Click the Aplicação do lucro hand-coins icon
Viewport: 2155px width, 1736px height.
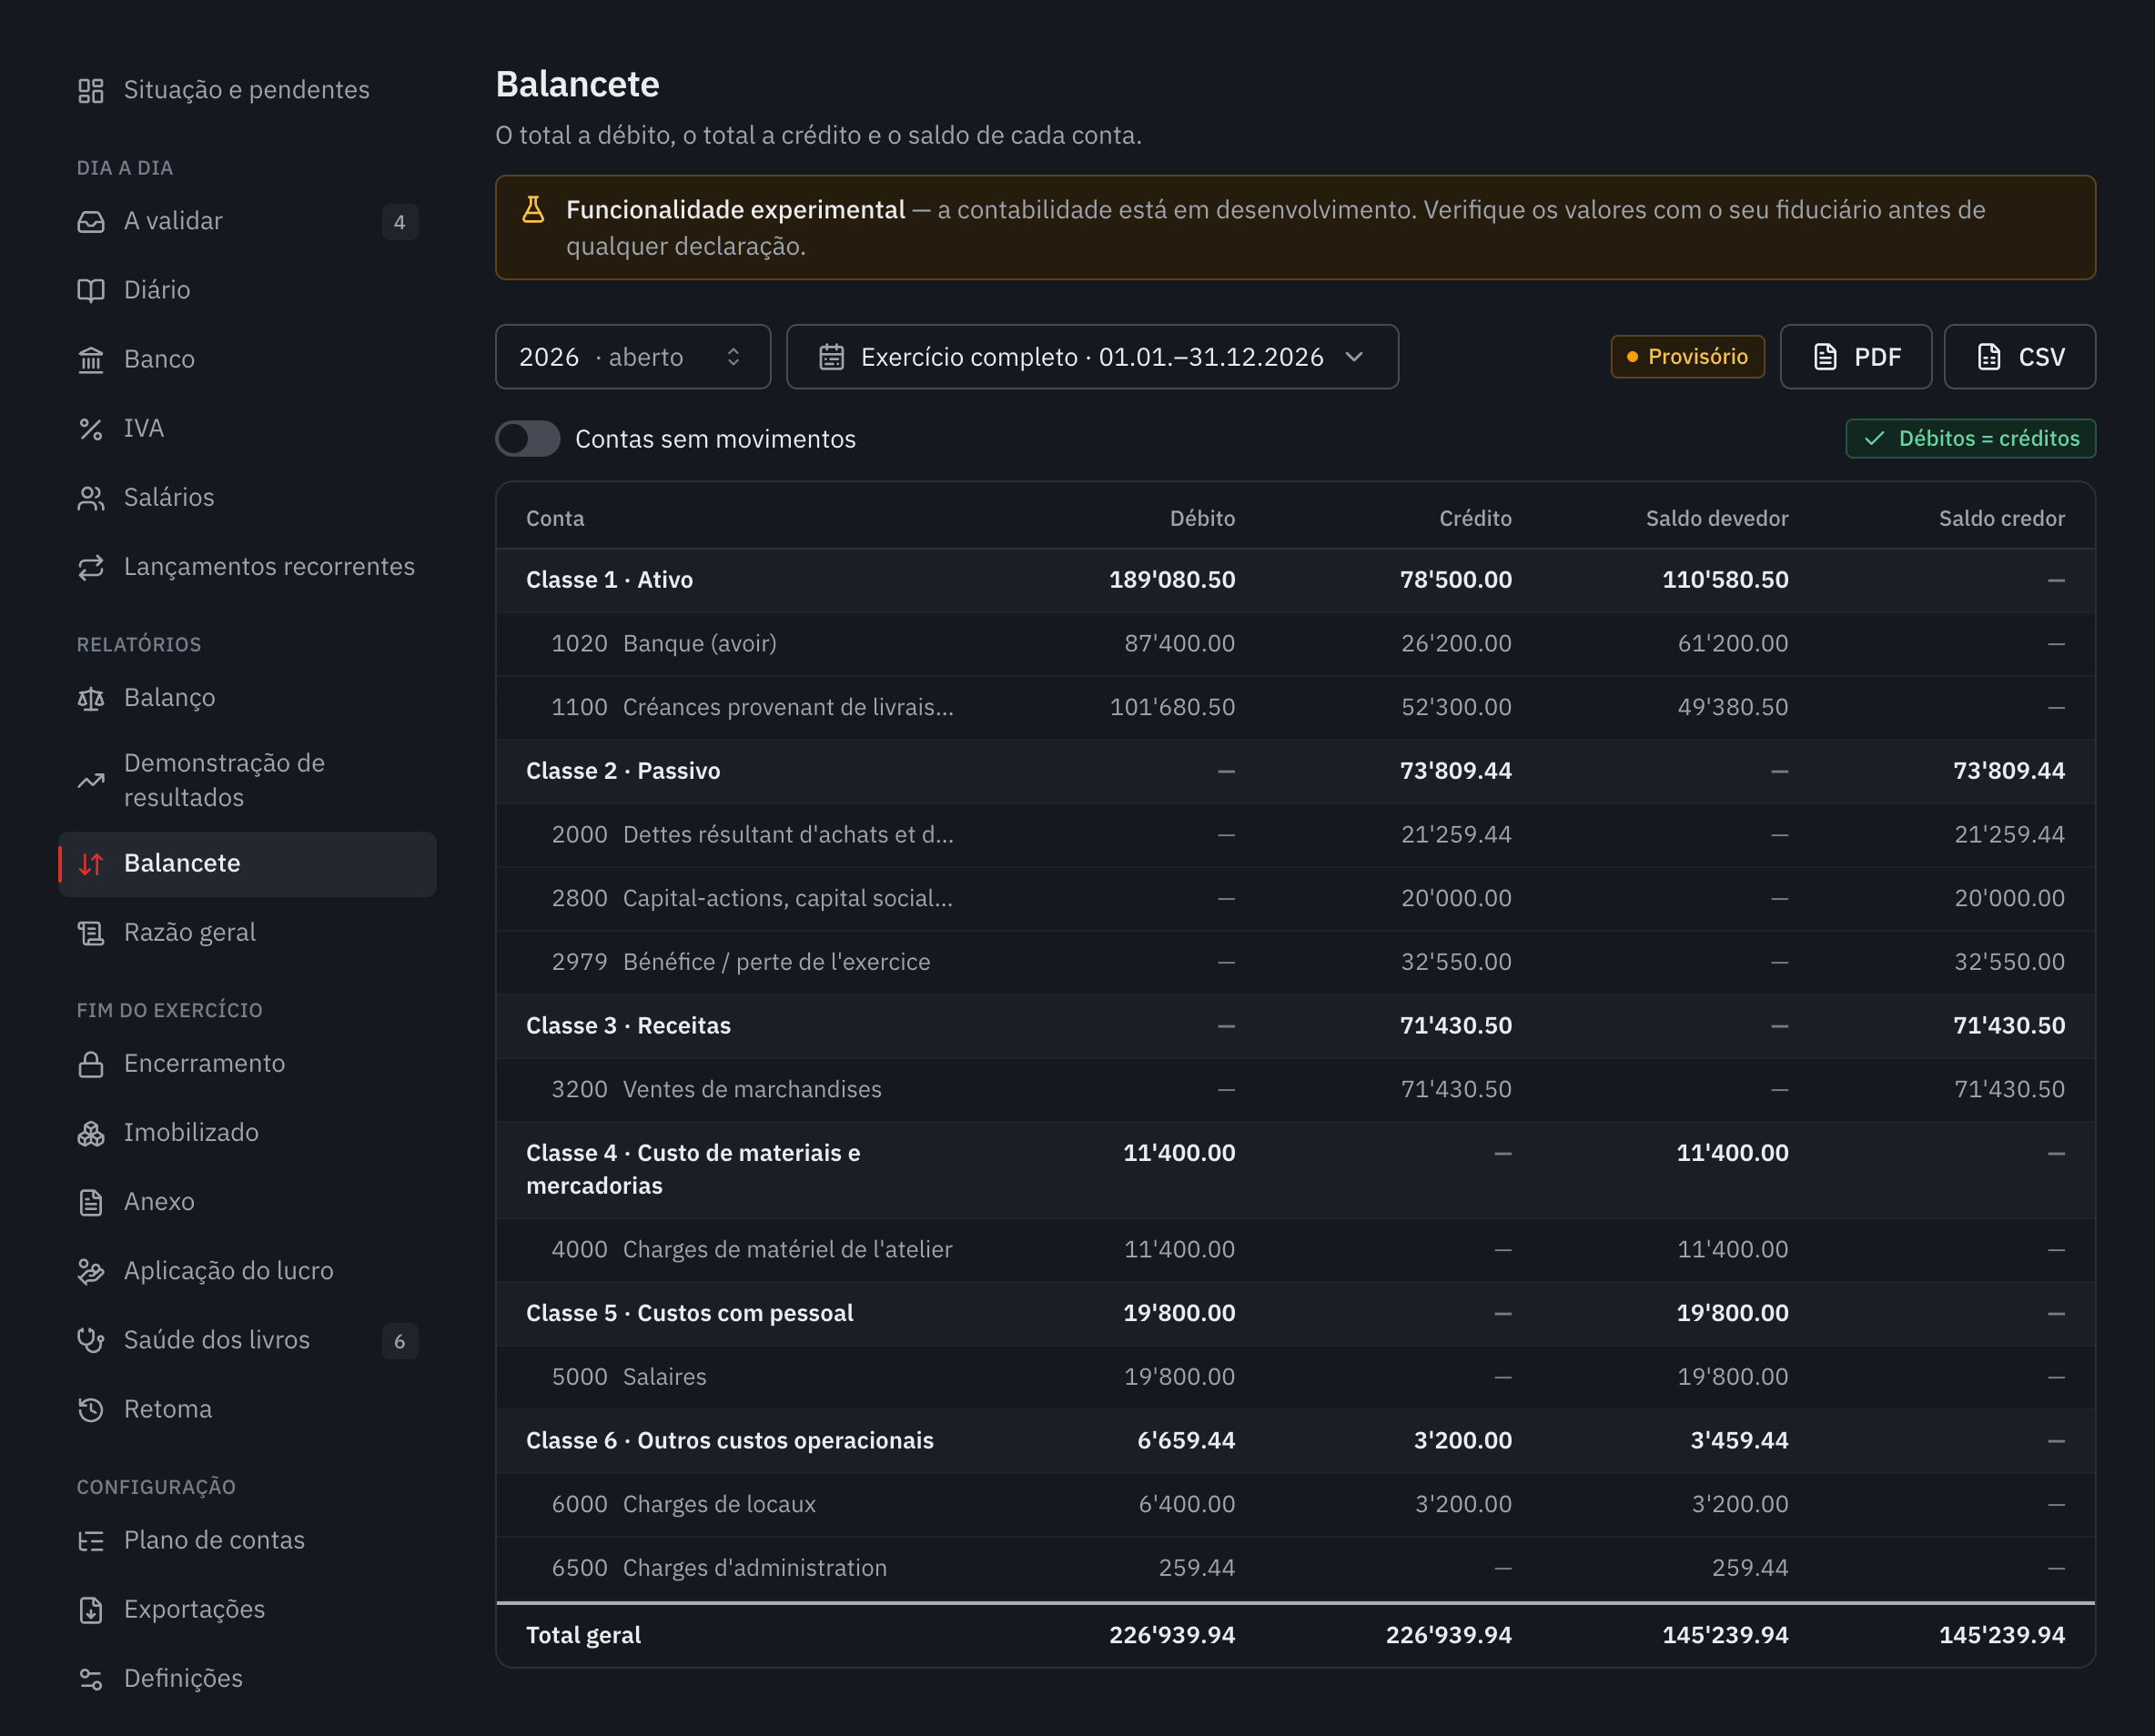91,1271
